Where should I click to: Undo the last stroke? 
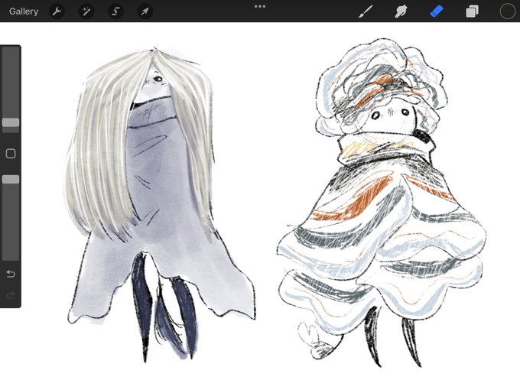[x=11, y=274]
